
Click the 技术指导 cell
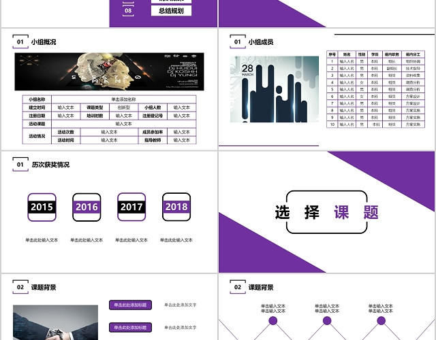coord(413,68)
